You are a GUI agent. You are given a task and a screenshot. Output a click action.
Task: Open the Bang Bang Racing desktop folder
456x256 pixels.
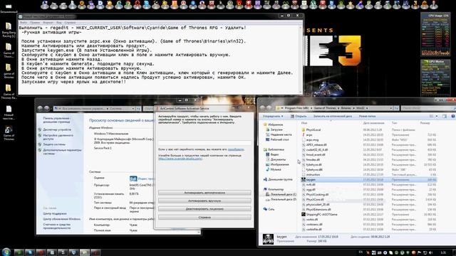click(x=9, y=30)
